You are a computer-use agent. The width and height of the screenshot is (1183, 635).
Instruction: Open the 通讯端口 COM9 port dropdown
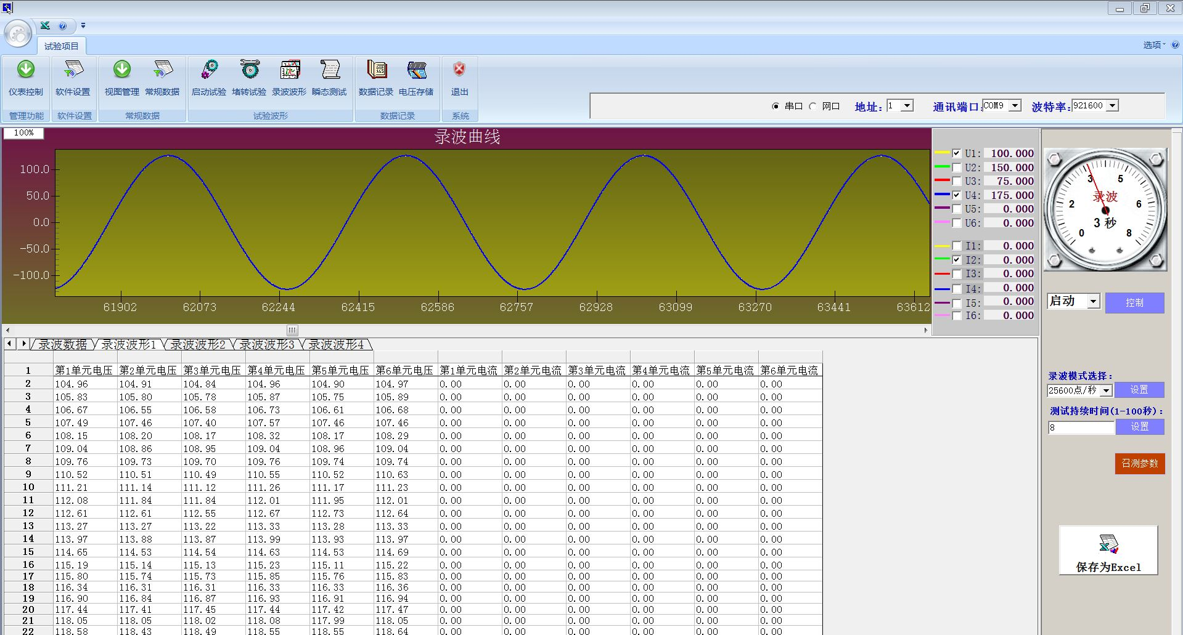click(1015, 106)
